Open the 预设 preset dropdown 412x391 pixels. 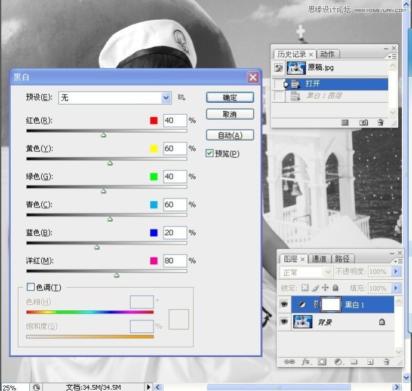point(167,97)
